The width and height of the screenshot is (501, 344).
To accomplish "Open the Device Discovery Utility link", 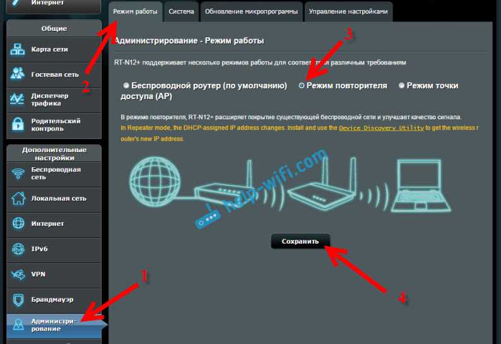I will pyautogui.click(x=381, y=128).
